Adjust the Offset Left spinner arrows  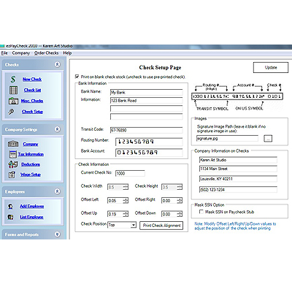pyautogui.click(x=126, y=201)
